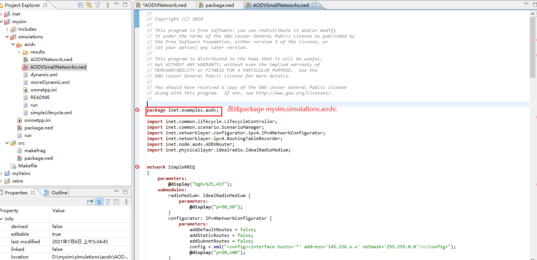Expand the myVeins project

(1, 173)
